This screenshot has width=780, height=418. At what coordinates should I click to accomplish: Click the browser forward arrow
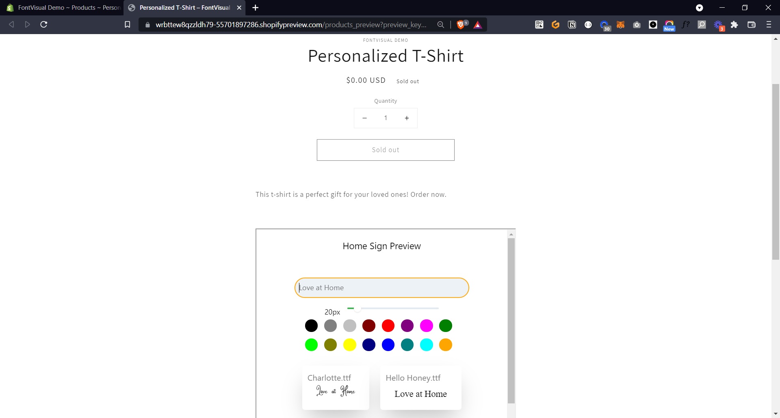[x=27, y=25]
